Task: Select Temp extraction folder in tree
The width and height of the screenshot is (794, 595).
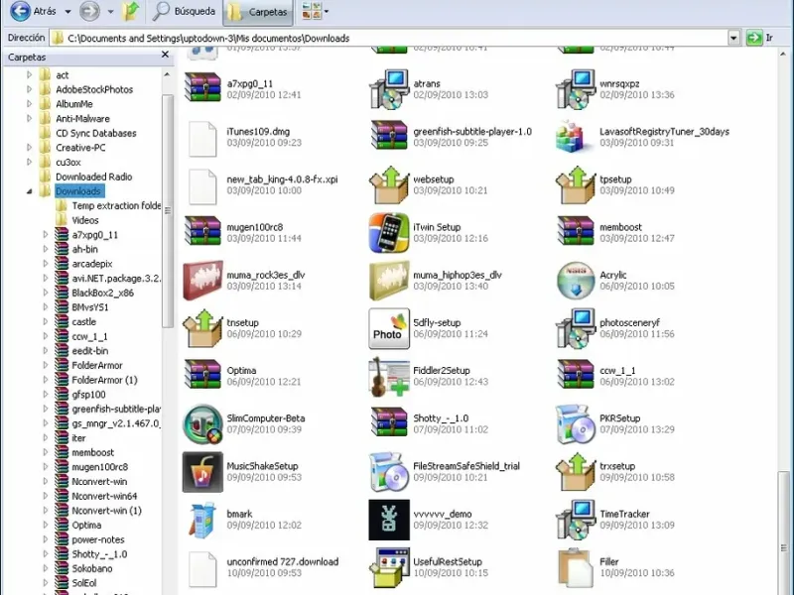Action: click(x=116, y=206)
